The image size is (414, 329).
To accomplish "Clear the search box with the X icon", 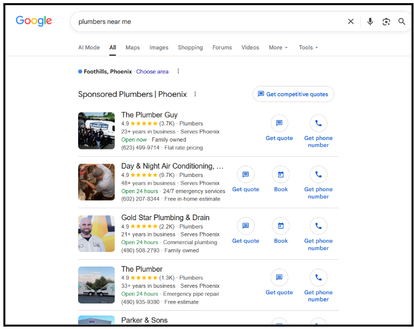I will pos(350,21).
